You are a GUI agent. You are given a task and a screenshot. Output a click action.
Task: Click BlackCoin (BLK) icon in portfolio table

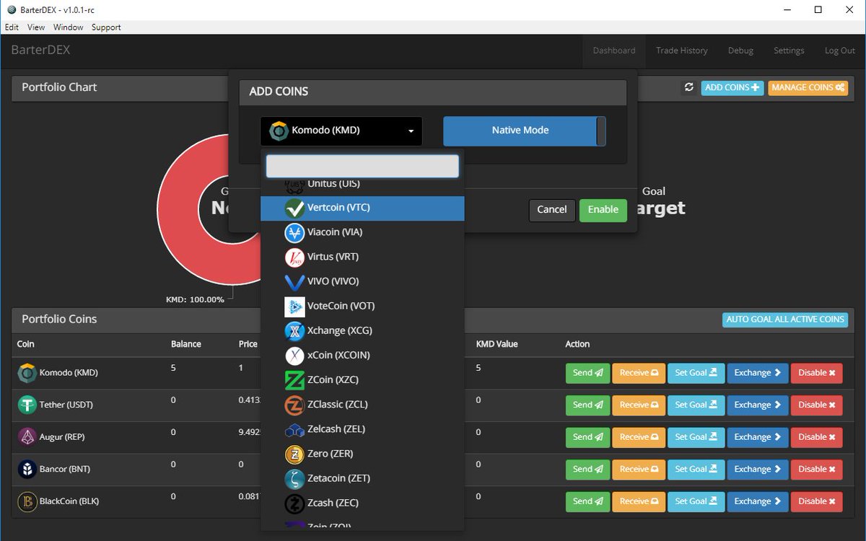pyautogui.click(x=27, y=501)
